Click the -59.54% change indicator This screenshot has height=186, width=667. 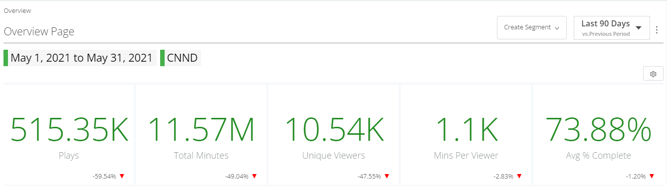pos(104,176)
